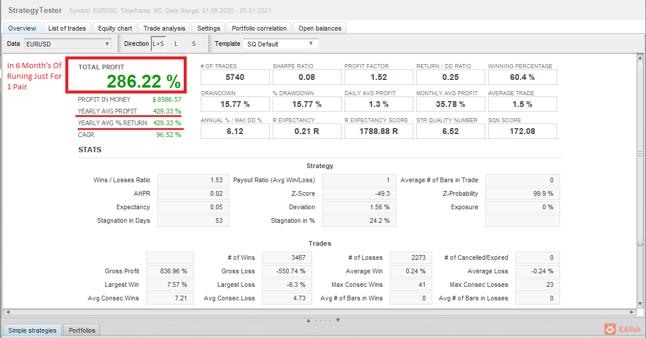The width and height of the screenshot is (646, 338).
Task: Click the horizontal scrollbar right arrow
Action: [x=632, y=312]
